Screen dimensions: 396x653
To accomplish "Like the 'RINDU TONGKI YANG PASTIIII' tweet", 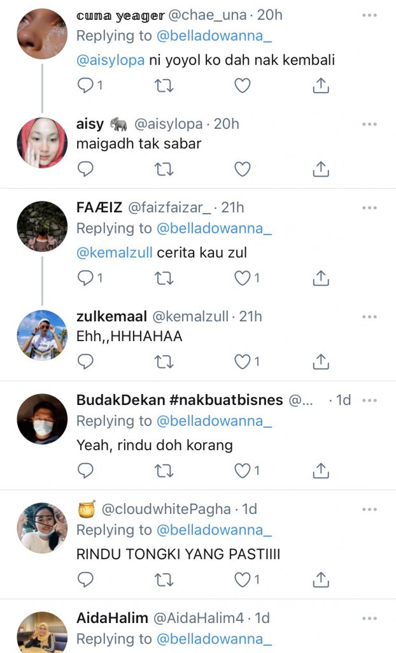I will 242,580.
